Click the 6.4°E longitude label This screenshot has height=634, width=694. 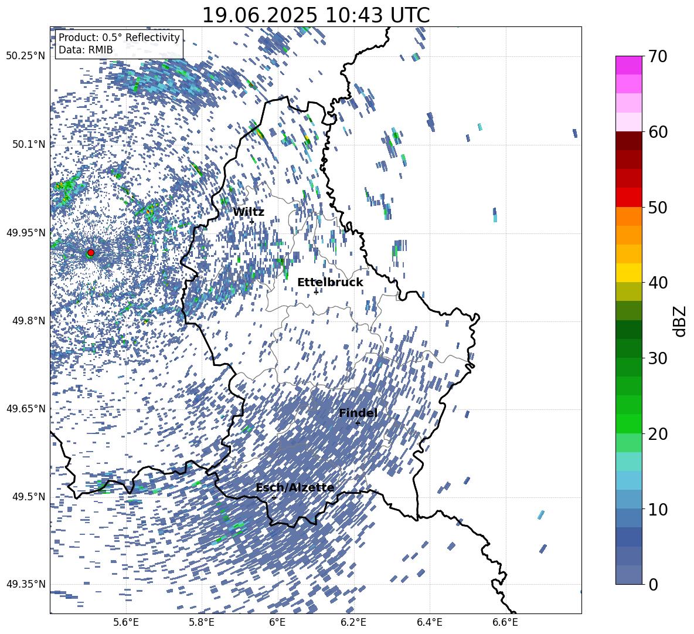(x=429, y=622)
